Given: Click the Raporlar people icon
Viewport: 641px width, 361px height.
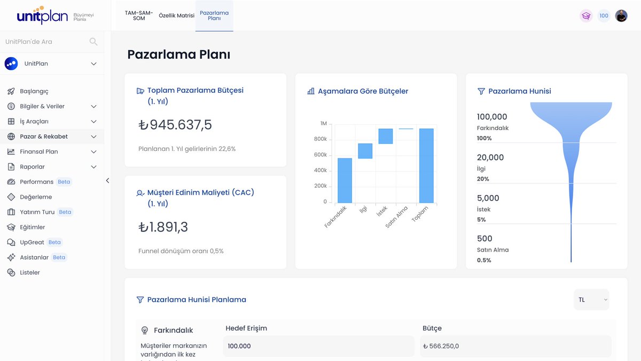Looking at the screenshot, I should coord(11,167).
